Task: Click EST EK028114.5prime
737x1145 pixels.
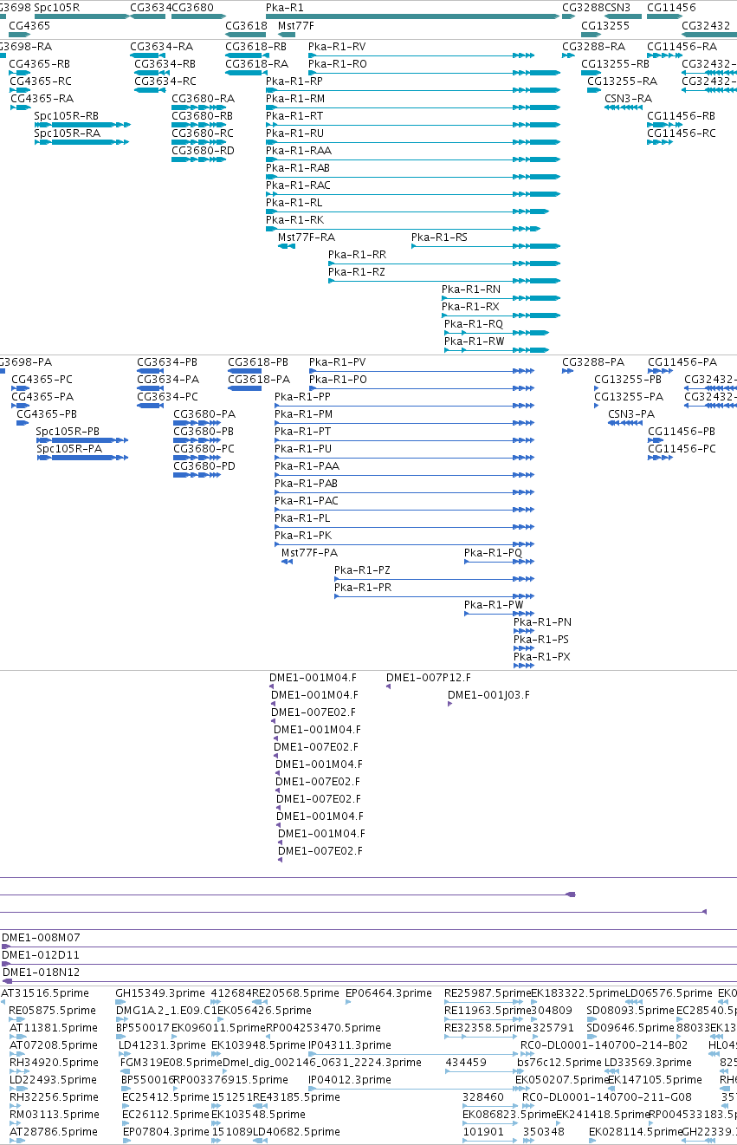Action: click(x=635, y=1131)
